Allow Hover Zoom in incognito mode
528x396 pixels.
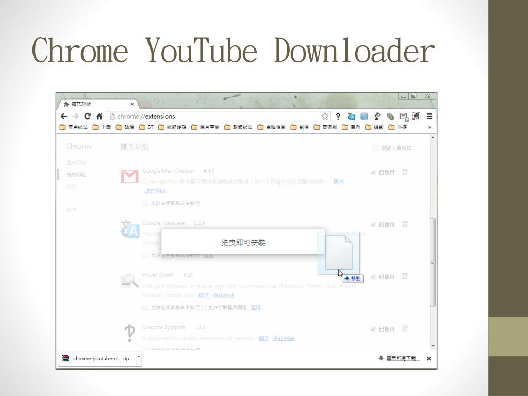pos(145,307)
